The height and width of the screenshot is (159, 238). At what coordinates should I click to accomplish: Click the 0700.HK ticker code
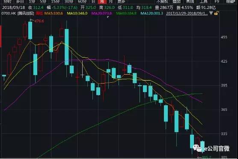pyautogui.click(x=9, y=13)
